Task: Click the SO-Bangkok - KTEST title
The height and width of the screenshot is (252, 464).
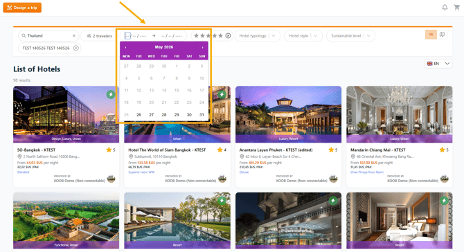Action: click(37, 150)
